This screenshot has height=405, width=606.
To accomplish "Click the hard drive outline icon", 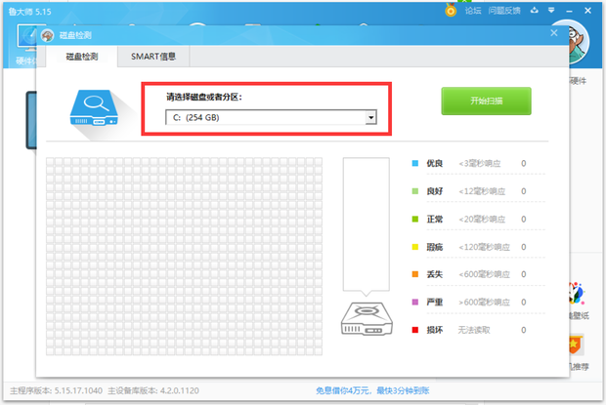I will tap(367, 318).
